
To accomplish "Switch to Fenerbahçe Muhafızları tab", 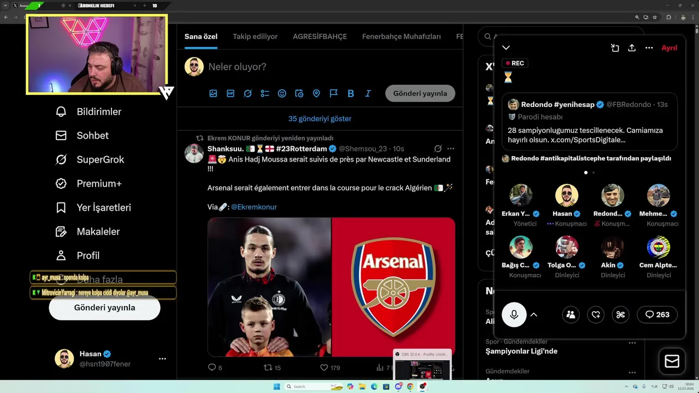I will (x=401, y=37).
